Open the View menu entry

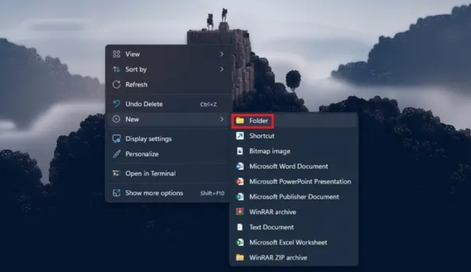(168, 54)
